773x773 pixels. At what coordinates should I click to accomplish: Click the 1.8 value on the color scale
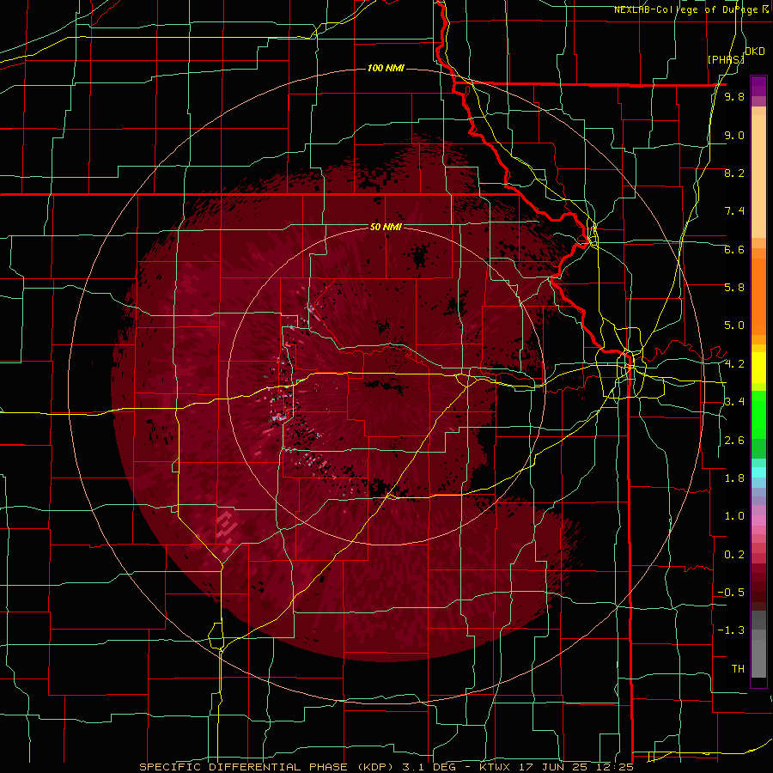734,478
